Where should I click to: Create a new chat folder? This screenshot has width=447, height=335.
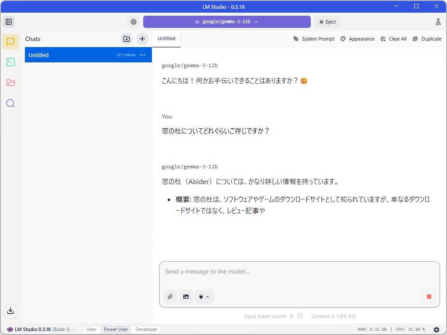point(126,39)
